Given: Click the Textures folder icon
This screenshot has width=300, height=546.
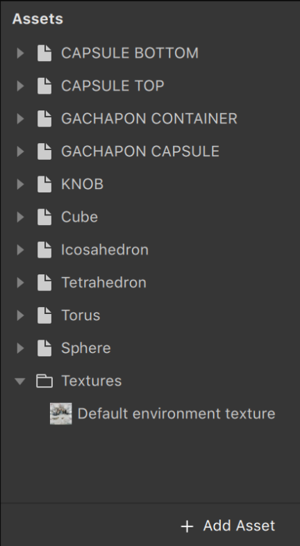Looking at the screenshot, I should pyautogui.click(x=44, y=381).
